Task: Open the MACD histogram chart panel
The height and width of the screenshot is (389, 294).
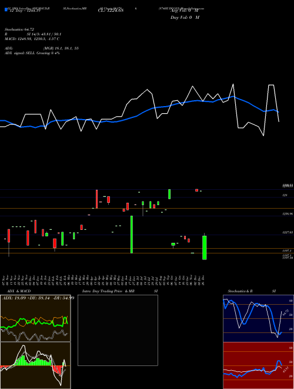Action: click(x=35, y=365)
